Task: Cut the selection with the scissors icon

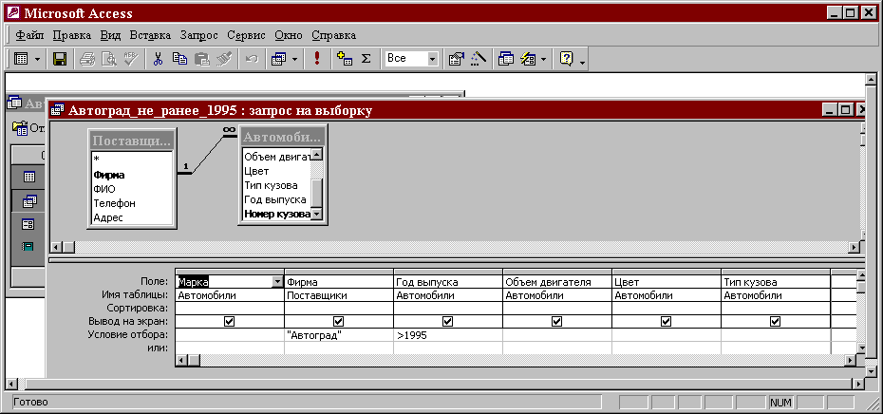Action: click(159, 59)
